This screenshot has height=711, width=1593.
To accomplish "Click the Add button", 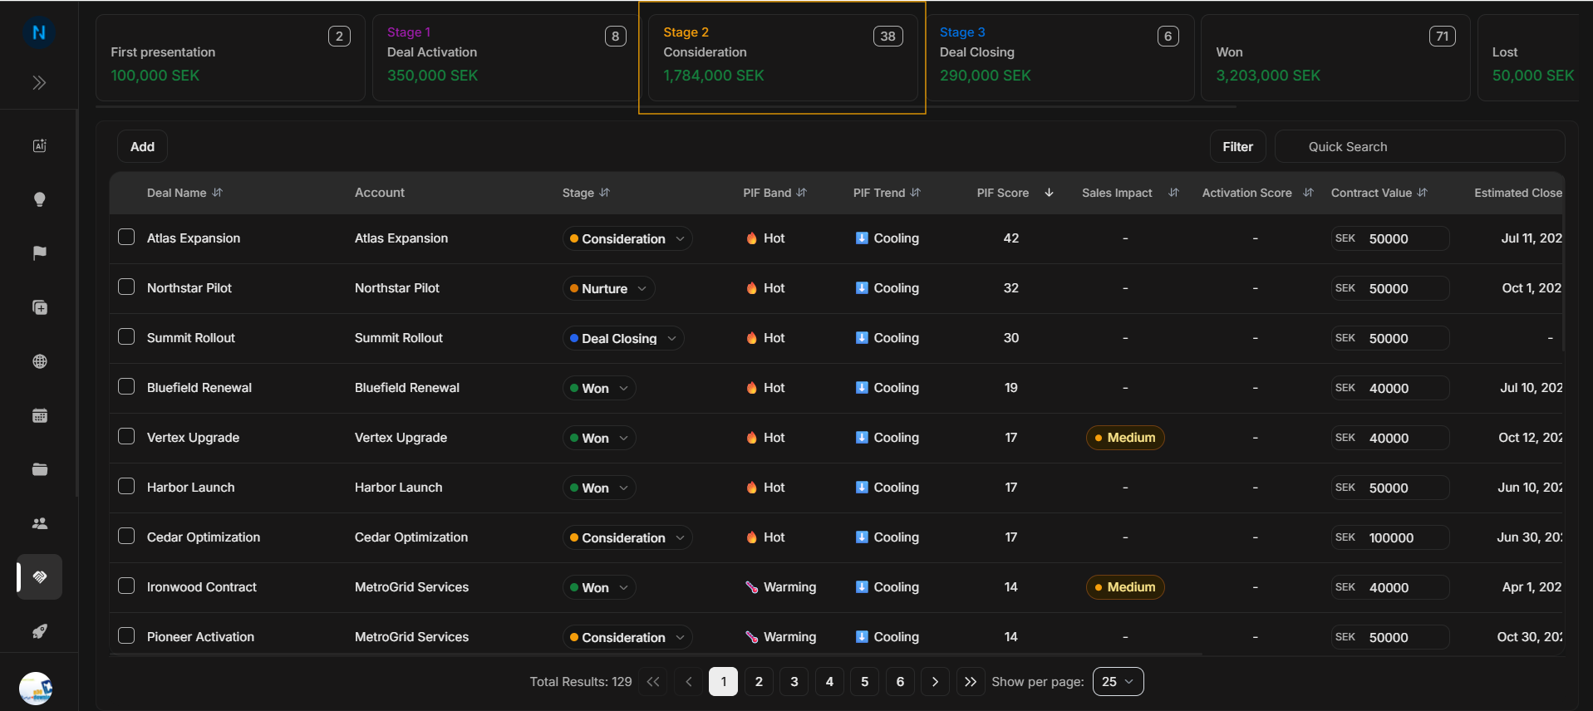I will tap(142, 147).
